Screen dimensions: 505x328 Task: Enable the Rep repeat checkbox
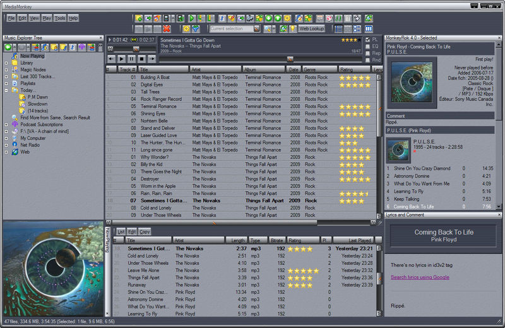coord(367,53)
